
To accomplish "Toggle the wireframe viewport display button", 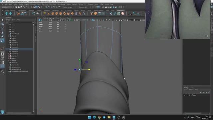I will 91,20.
